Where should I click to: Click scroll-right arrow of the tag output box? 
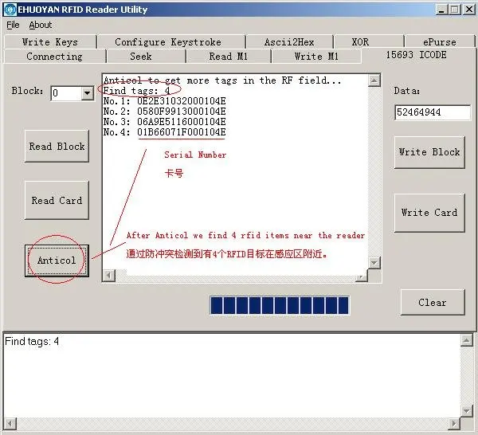pyautogui.click(x=361, y=276)
